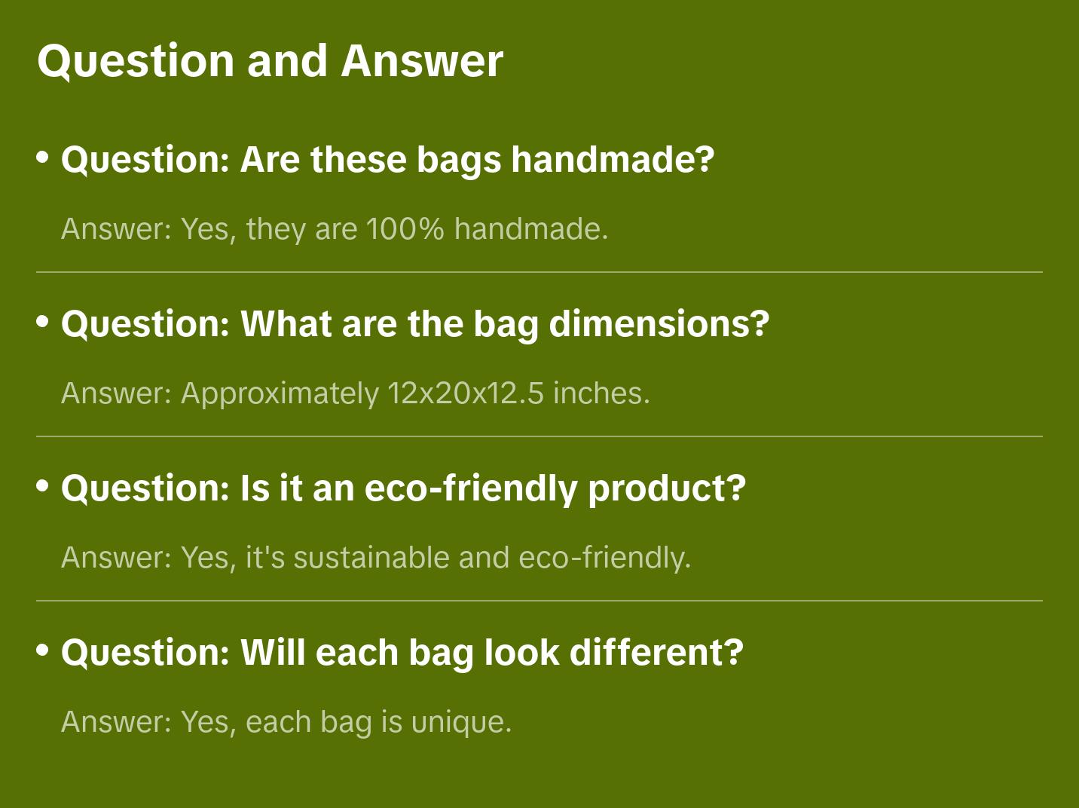This screenshot has height=808, width=1079.
Task: Click the bullet before the bag dimensions question
Action: (x=42, y=321)
